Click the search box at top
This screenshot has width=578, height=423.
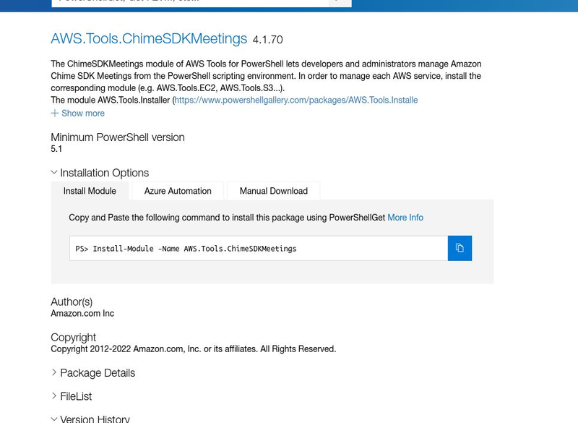190,3
